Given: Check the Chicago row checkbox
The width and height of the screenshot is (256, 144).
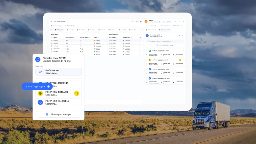Looking at the screenshot, I should click(52, 46).
